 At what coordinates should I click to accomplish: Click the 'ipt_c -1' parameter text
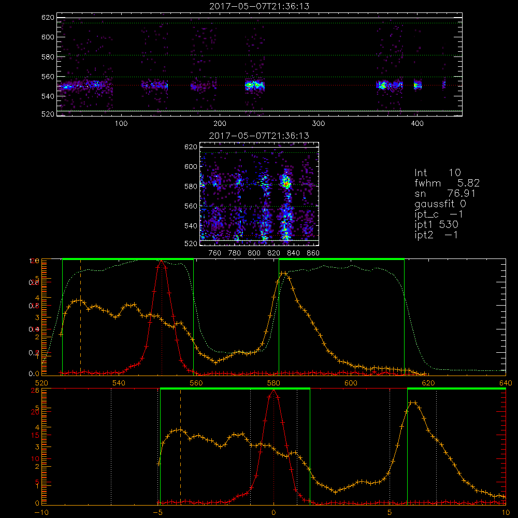click(x=439, y=214)
